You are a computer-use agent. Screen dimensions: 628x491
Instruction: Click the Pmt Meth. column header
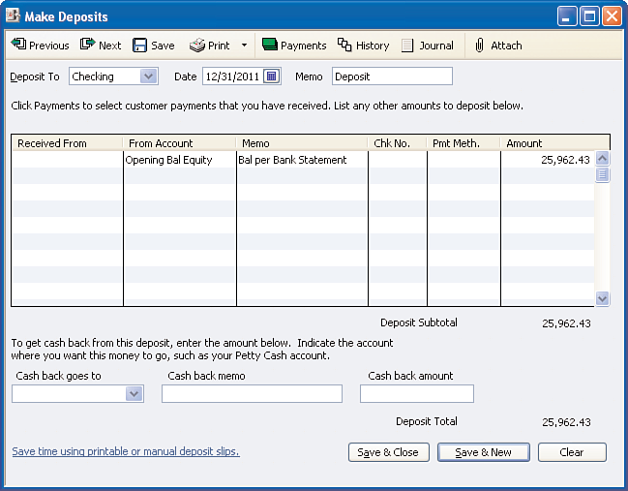[464, 143]
